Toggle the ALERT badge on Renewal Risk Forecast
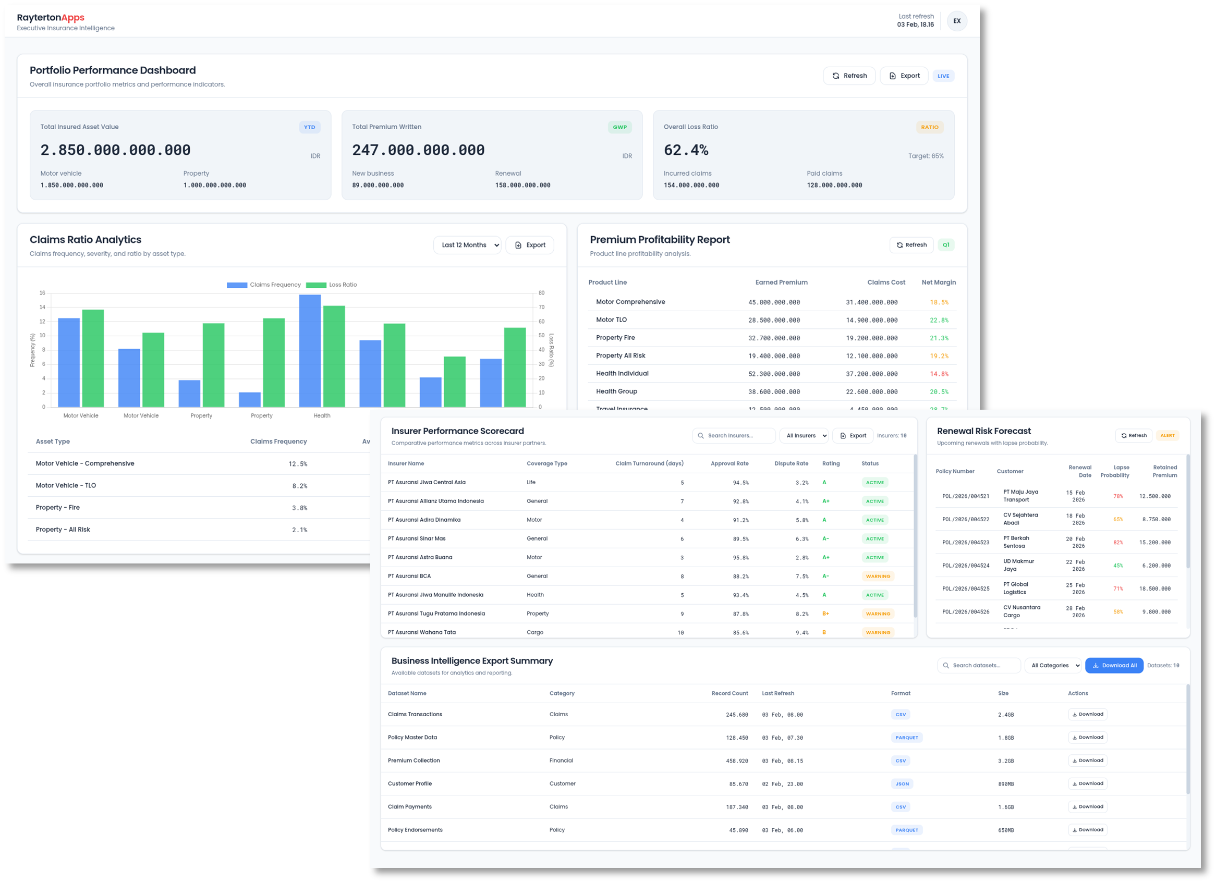Screen dimensions: 1216x883 click(1168, 435)
